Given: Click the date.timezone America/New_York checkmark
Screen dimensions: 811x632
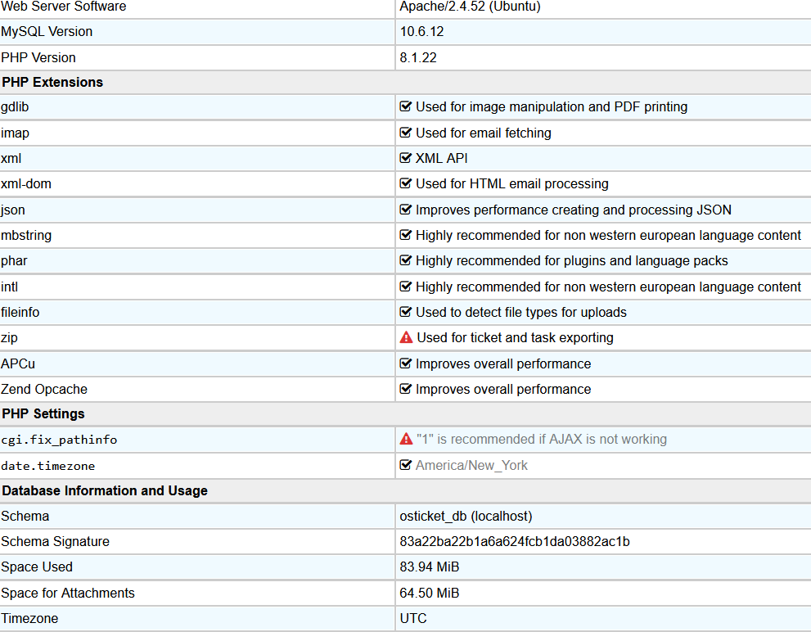Looking at the screenshot, I should (405, 465).
